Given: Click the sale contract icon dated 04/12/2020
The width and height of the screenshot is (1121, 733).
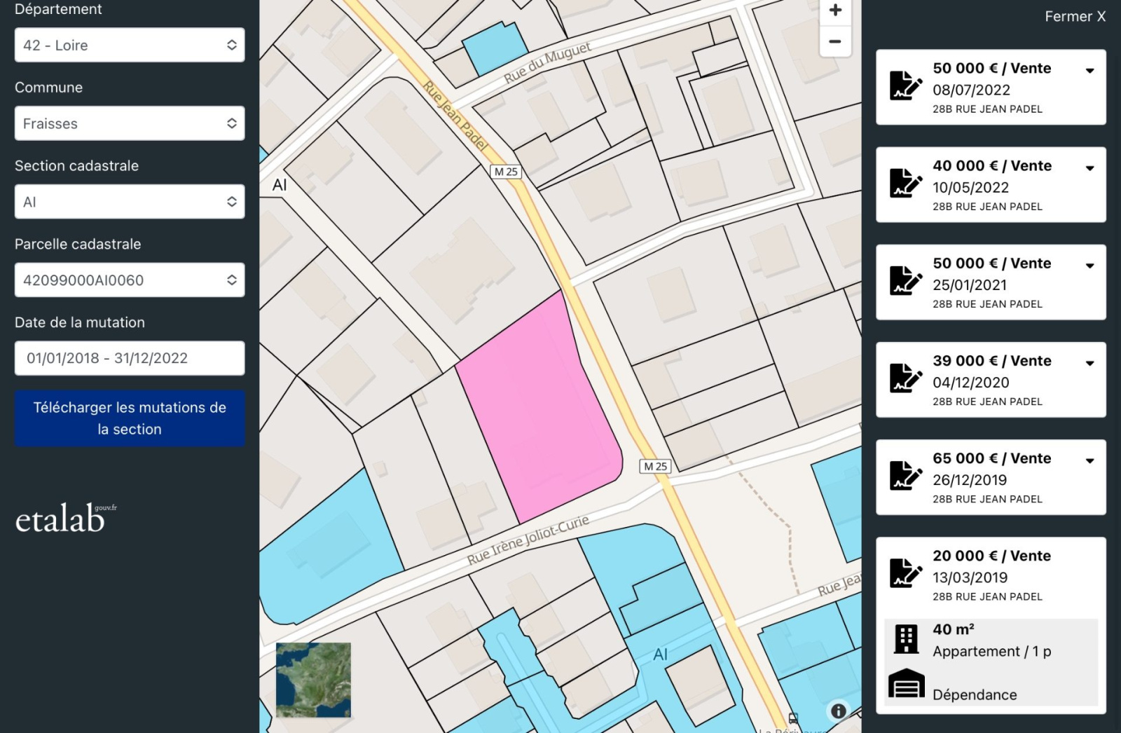Looking at the screenshot, I should click(x=905, y=379).
